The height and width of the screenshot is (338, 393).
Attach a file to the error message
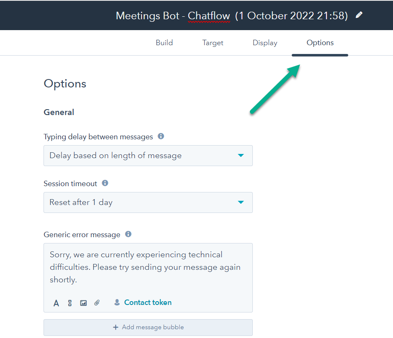point(97,302)
